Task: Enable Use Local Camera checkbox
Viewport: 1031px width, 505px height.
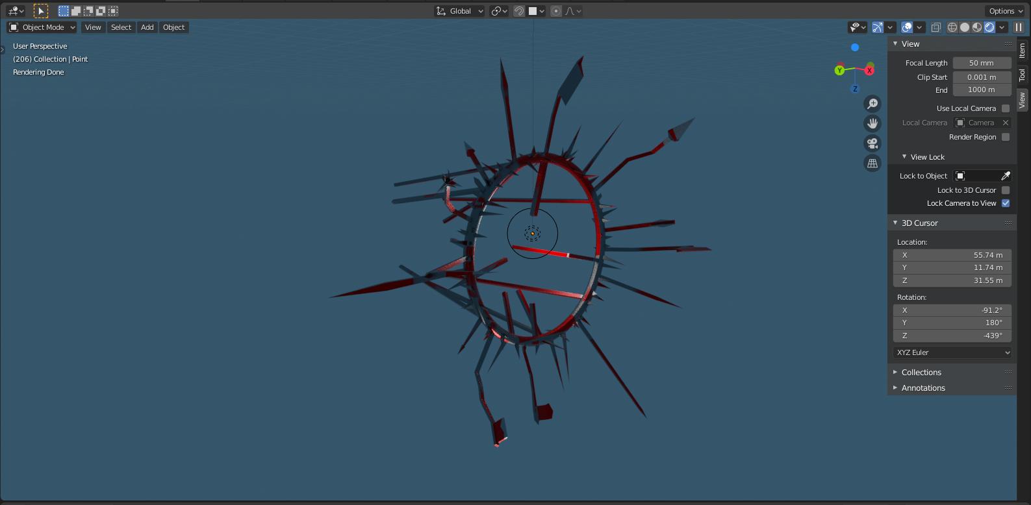Action: (1006, 108)
